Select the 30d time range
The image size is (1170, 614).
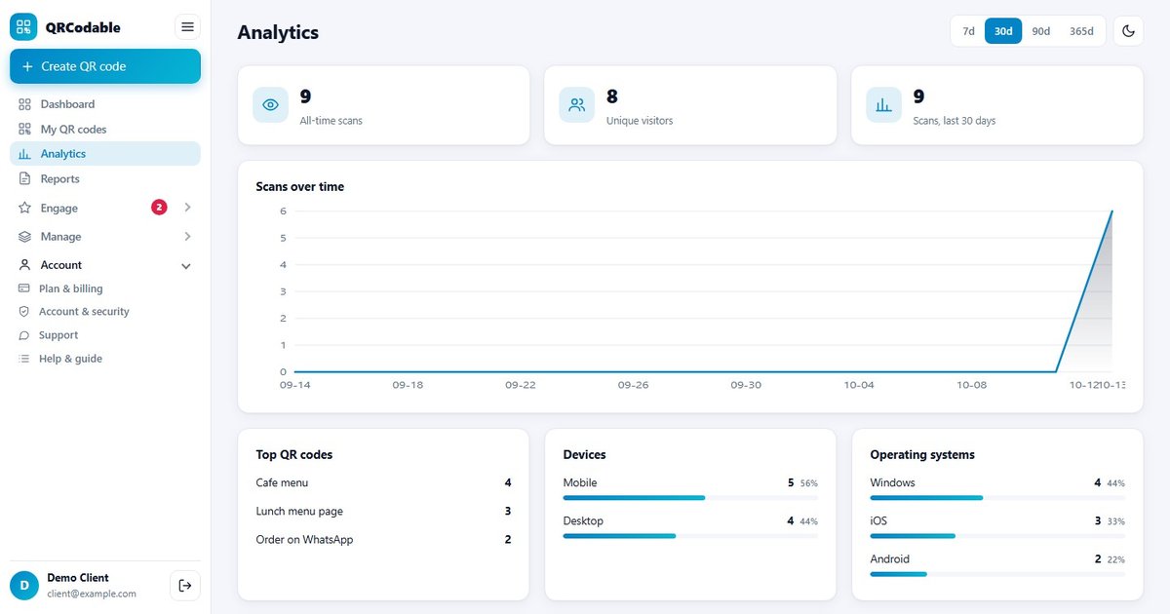tap(1003, 31)
